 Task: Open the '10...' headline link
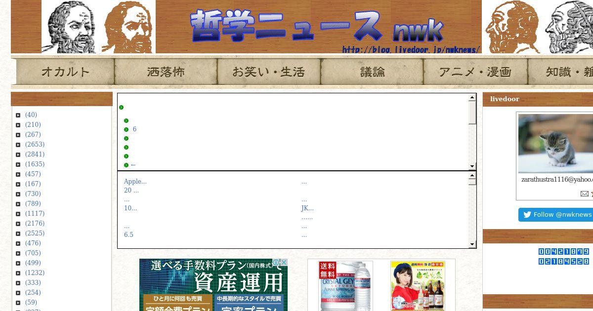tap(130, 208)
